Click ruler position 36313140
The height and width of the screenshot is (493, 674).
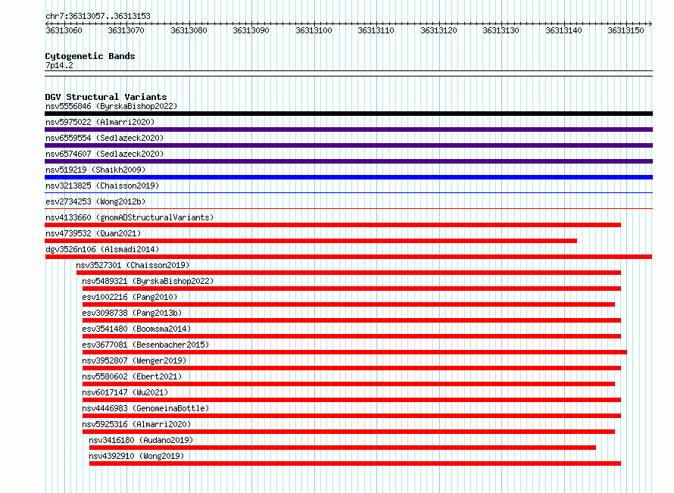(x=564, y=30)
